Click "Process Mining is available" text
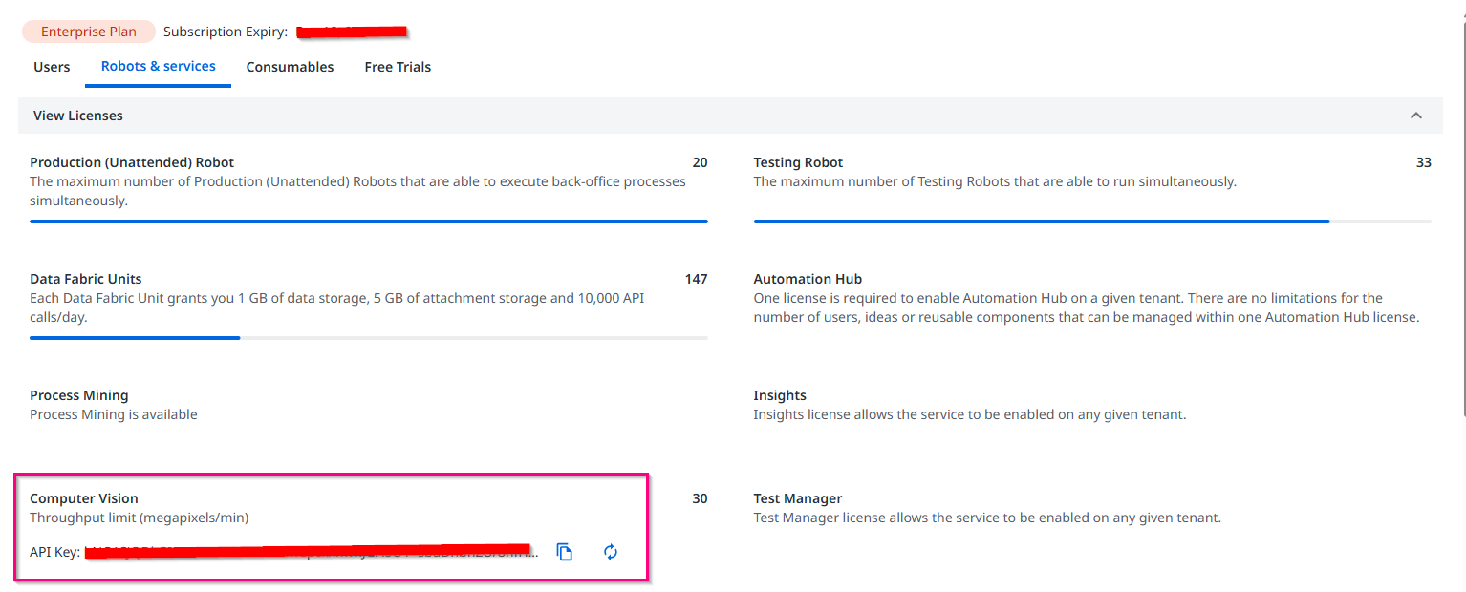 click(114, 414)
